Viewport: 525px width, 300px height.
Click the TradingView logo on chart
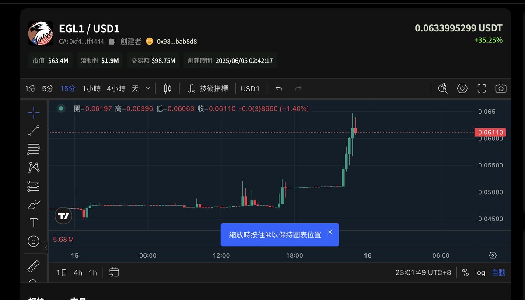pyautogui.click(x=63, y=216)
